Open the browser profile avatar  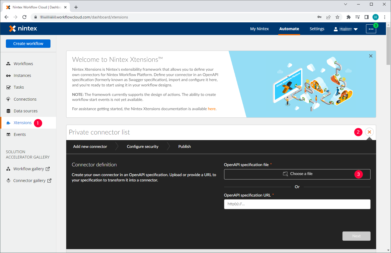tap(376, 17)
